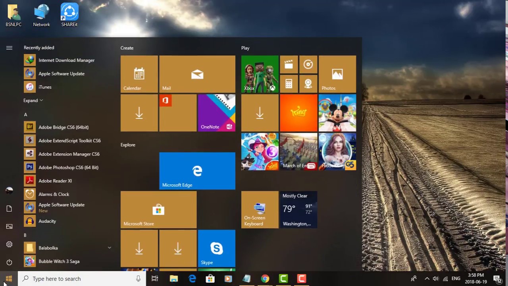The image size is (508, 286).
Task: Open the On-Screen Keyboard tile
Action: [x=260, y=210]
